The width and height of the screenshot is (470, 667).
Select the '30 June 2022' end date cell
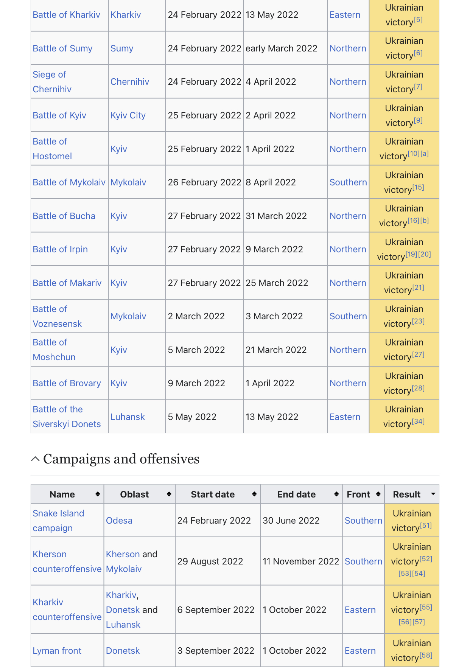[x=291, y=521]
